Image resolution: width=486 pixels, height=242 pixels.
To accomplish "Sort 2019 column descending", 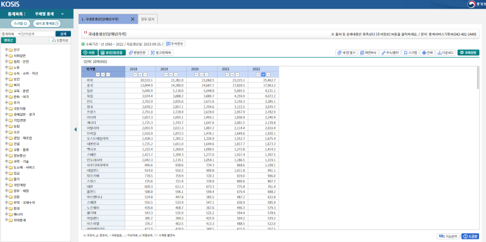I will [171, 75].
